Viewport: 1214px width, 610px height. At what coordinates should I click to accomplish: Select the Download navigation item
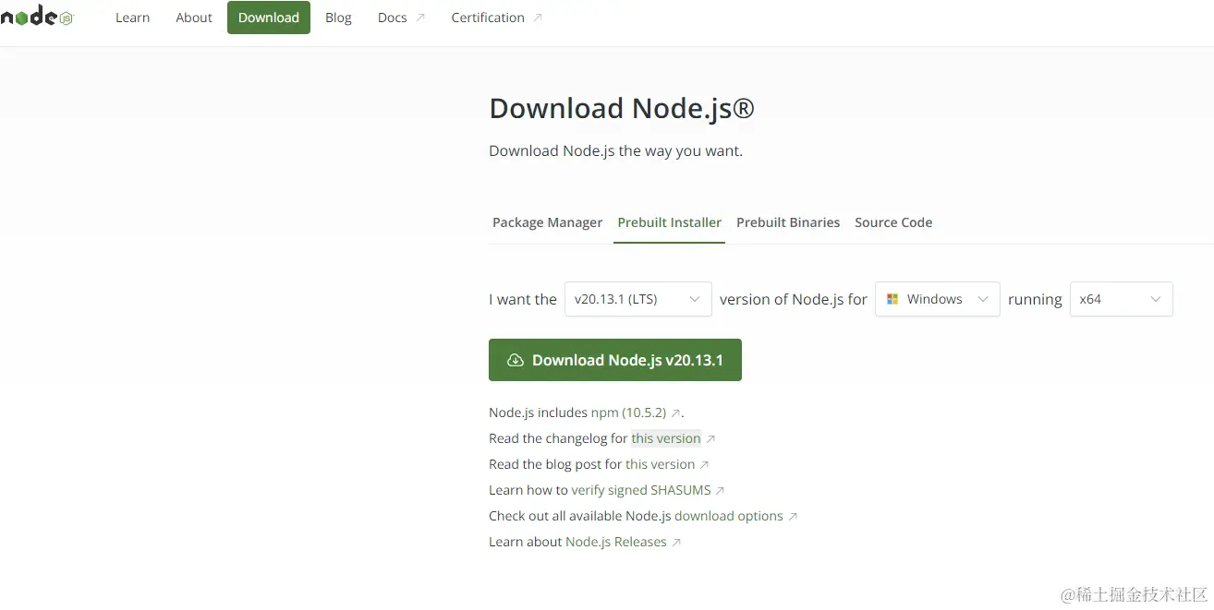point(269,18)
